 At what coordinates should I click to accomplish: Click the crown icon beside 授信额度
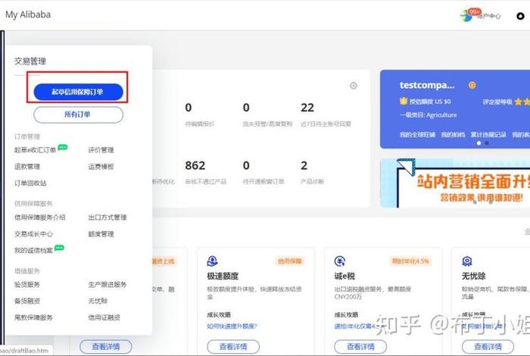(x=404, y=101)
